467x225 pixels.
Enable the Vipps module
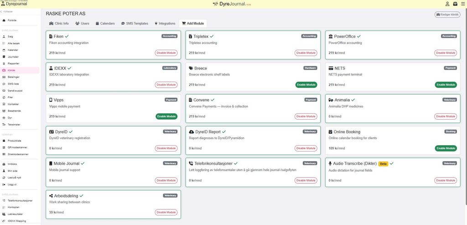pos(166,116)
